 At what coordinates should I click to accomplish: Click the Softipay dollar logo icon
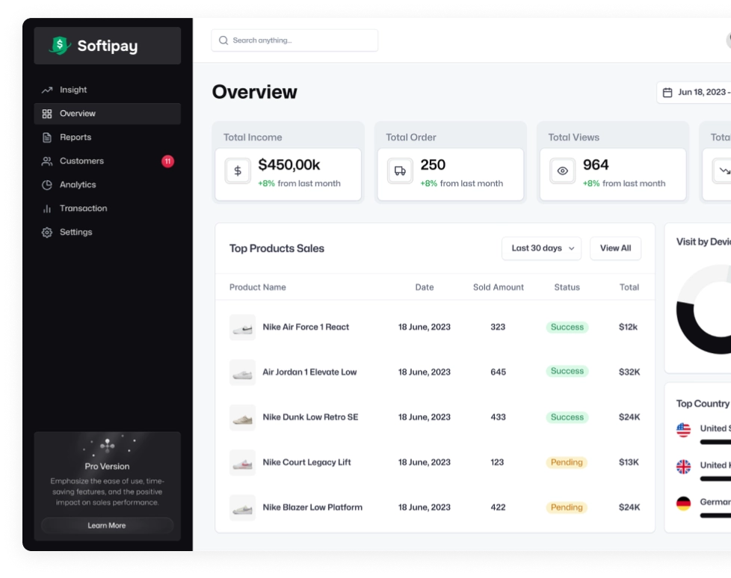pyautogui.click(x=60, y=46)
